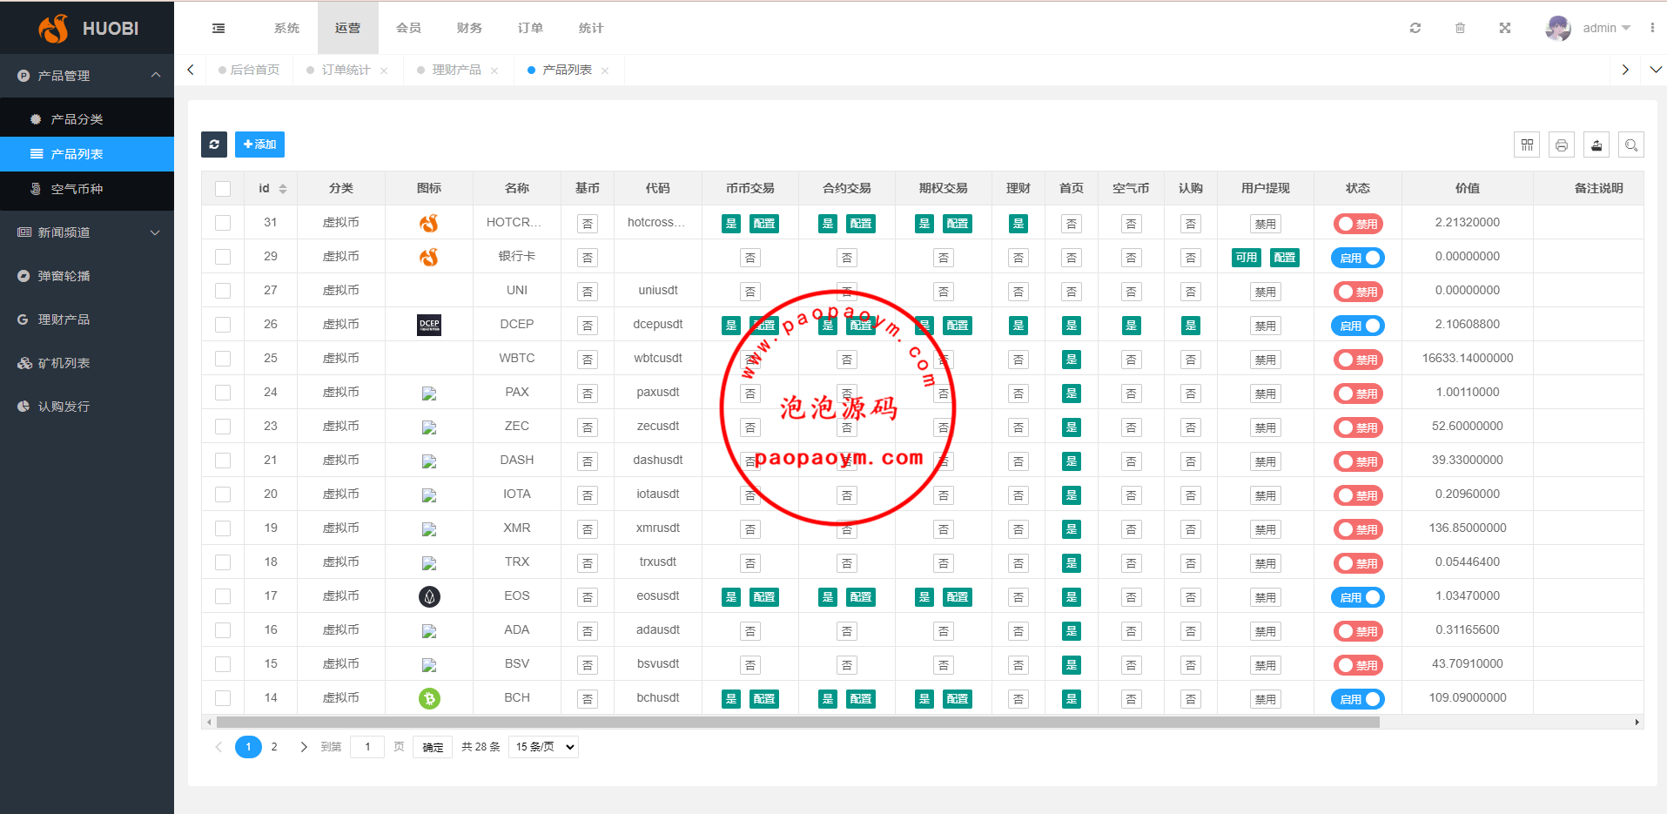This screenshot has height=814, width=1667.
Task: Go to next page arrow in pagination
Action: pos(304,747)
